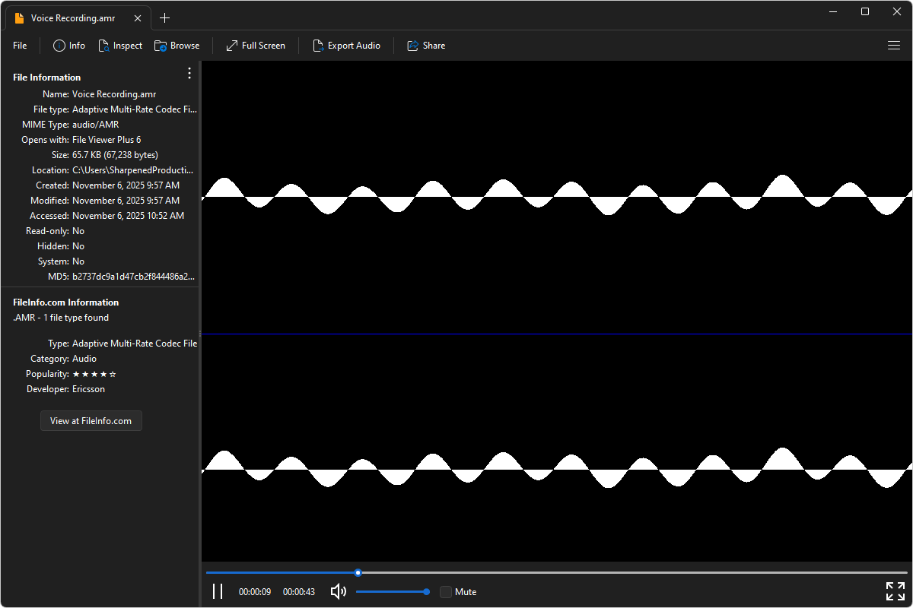Image resolution: width=913 pixels, height=608 pixels.
Task: Click the file Location entry
Action: [134, 169]
